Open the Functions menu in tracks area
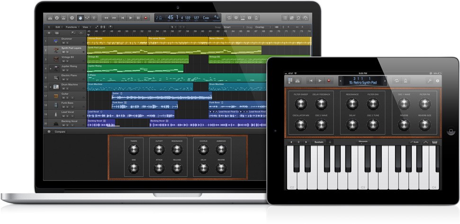 coord(72,27)
